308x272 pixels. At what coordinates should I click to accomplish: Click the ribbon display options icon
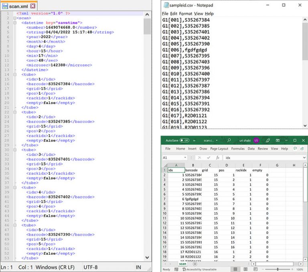pyautogui.click(x=277, y=140)
